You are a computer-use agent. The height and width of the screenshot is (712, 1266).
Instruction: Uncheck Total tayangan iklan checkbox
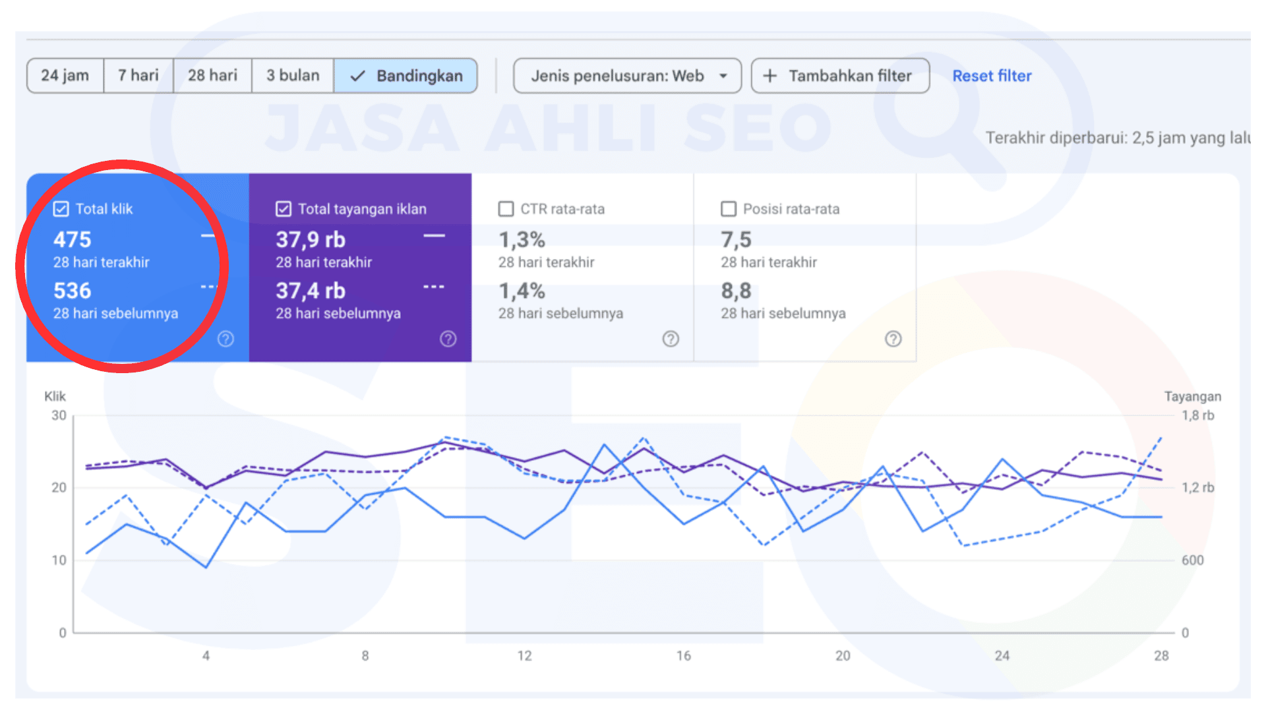[284, 209]
